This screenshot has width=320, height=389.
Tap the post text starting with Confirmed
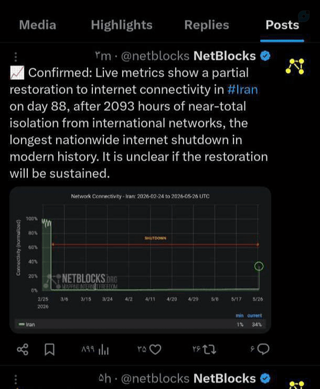click(x=139, y=123)
